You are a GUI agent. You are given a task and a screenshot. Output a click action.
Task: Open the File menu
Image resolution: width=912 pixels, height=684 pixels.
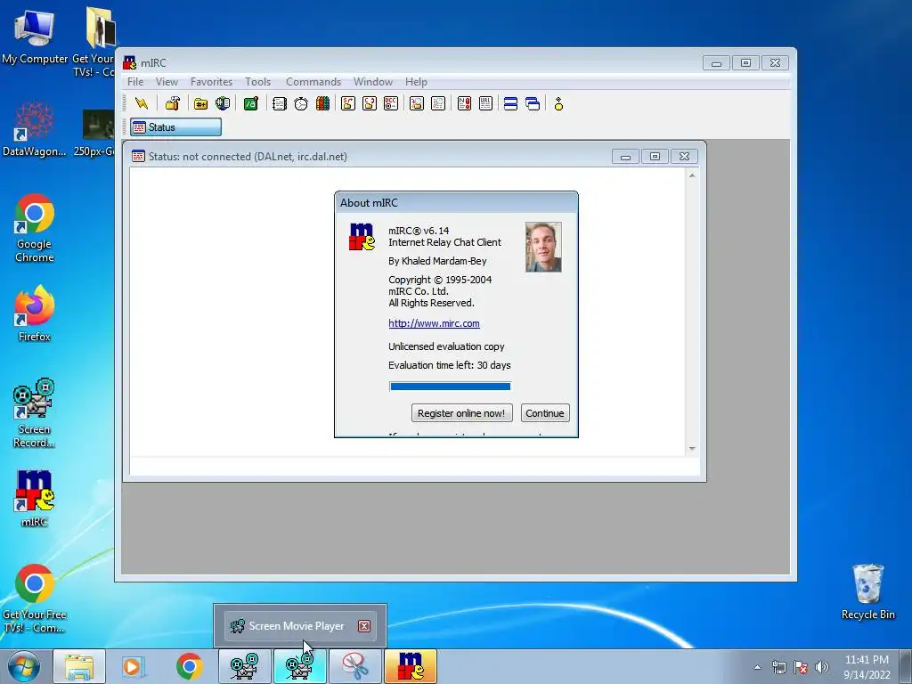pyautogui.click(x=135, y=81)
